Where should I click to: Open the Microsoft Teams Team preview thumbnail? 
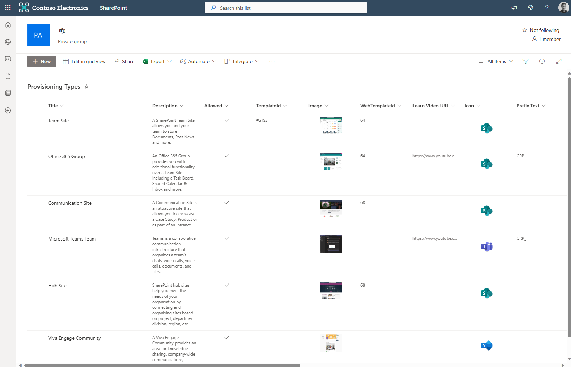[x=331, y=244]
